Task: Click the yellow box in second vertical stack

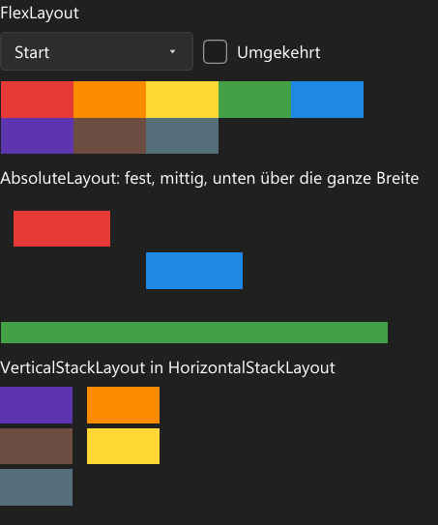Action: 123,447
